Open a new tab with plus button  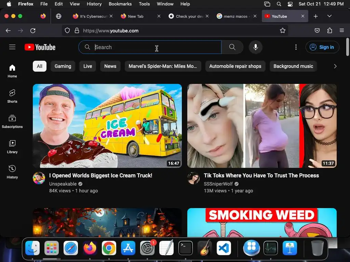coord(315,16)
